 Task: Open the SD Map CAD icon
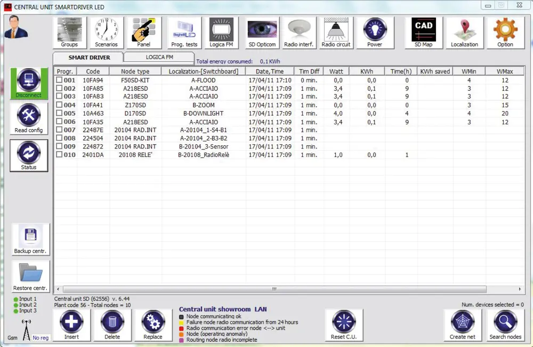pos(424,32)
